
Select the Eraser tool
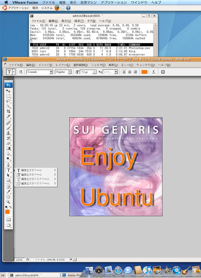[x=8, y=143]
